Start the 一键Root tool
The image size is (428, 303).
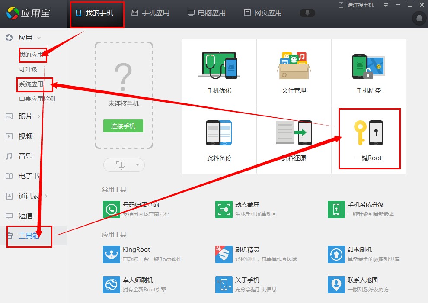coord(369,140)
